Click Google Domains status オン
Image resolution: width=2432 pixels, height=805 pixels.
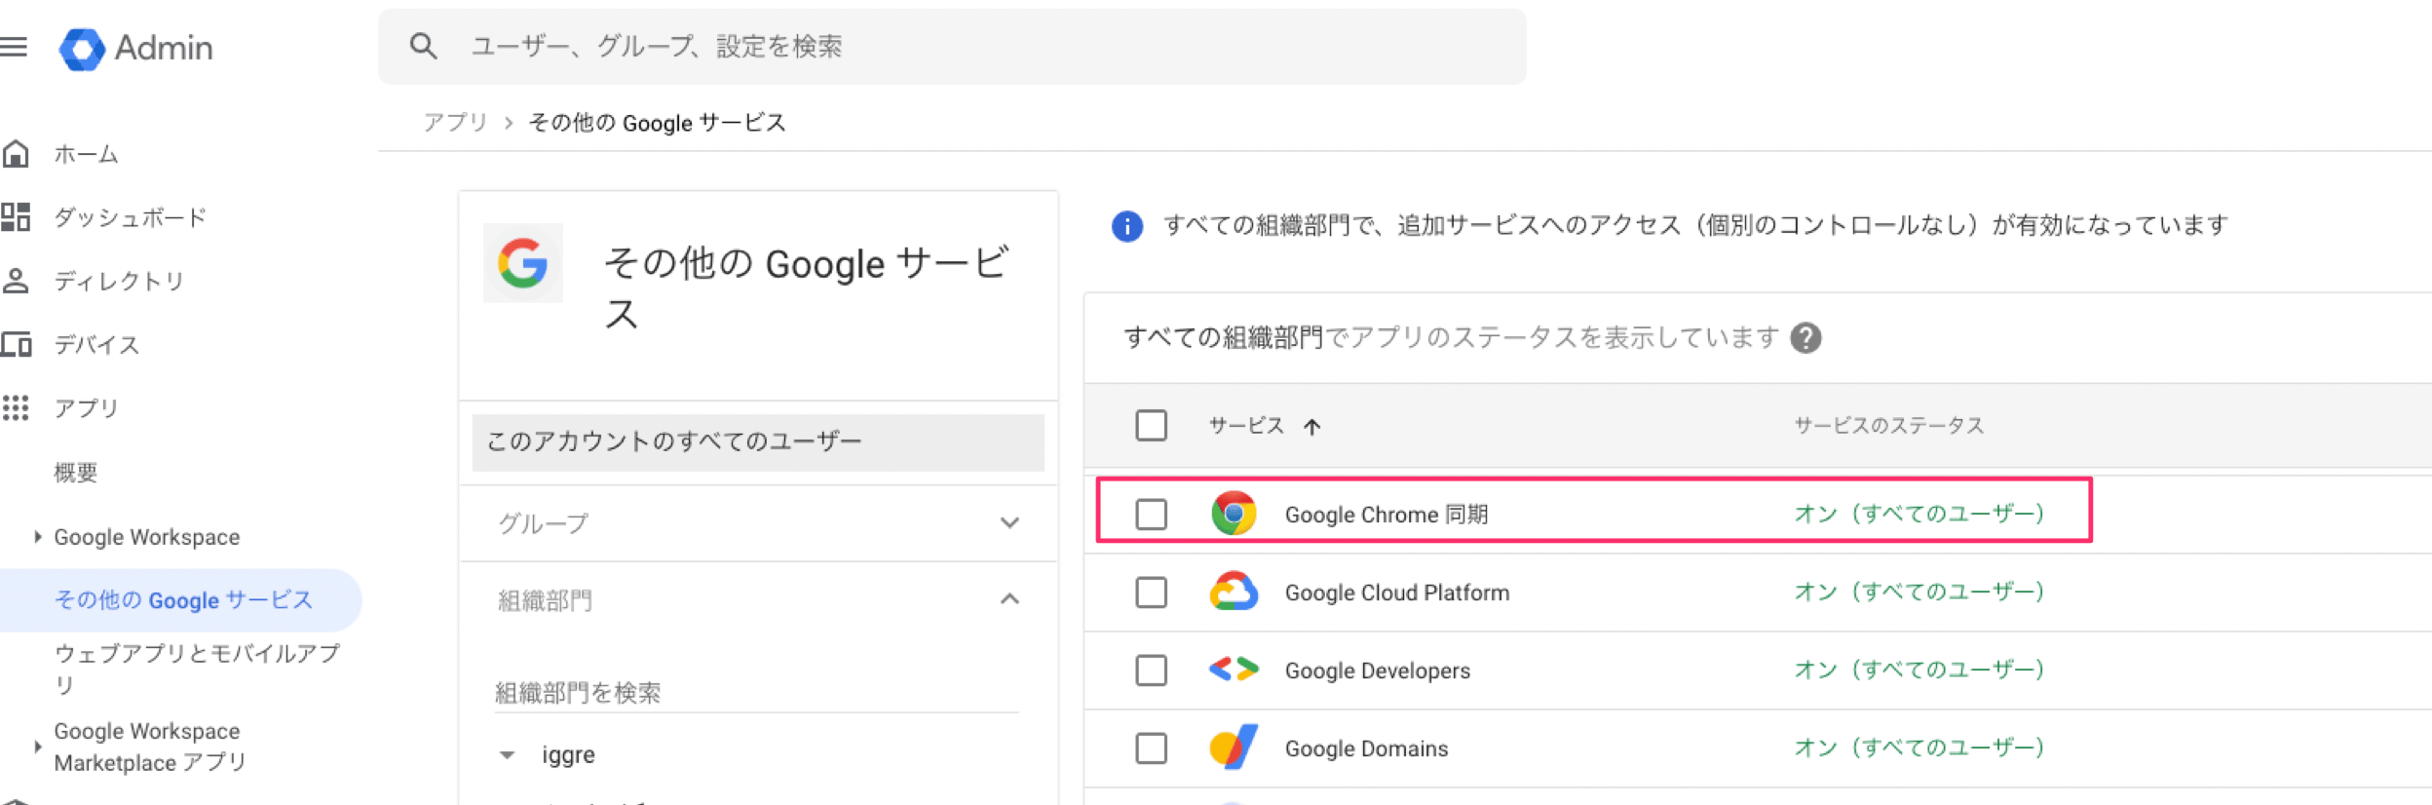[x=1919, y=747]
